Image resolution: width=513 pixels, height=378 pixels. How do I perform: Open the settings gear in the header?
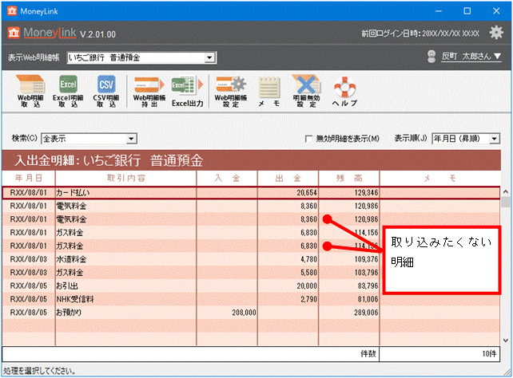tap(496, 33)
